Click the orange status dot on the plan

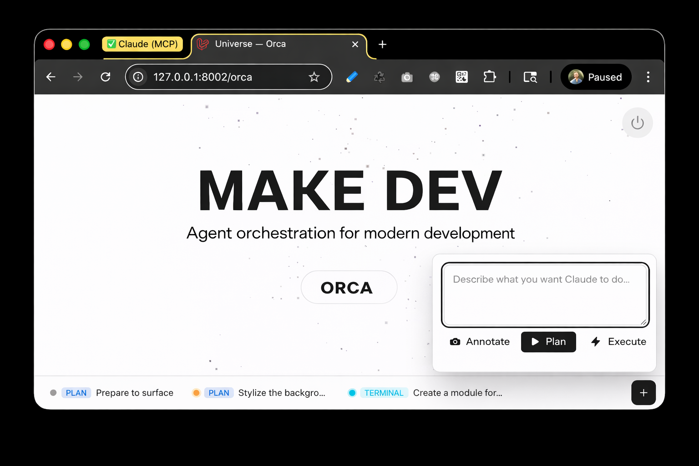click(x=196, y=393)
